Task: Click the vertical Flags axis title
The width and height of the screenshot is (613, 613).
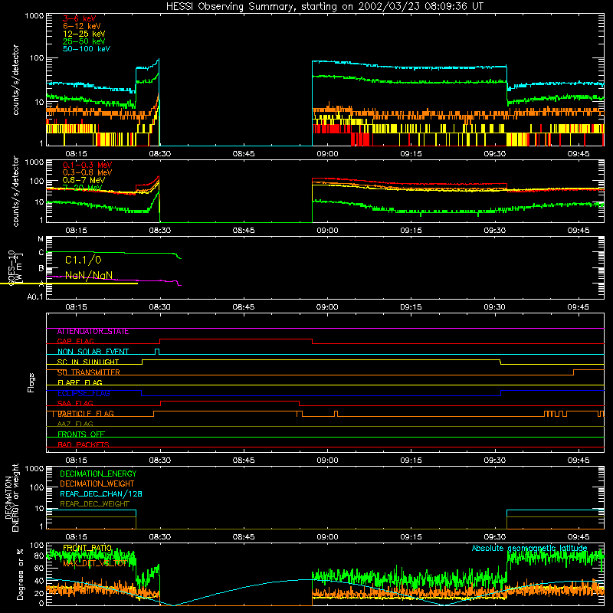Action: coord(31,382)
